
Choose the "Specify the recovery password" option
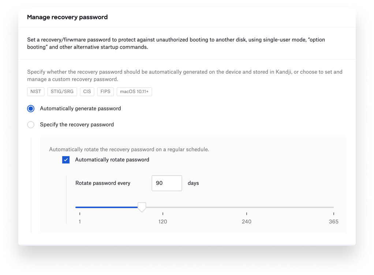31,125
